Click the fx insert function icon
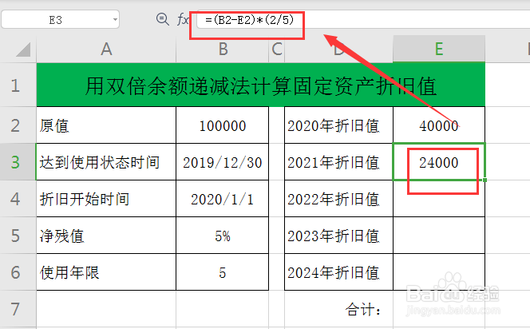The width and height of the screenshot is (530, 329). (183, 20)
